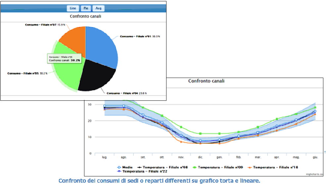Click the Consumo Filiale n°01 pie label

pos(135,36)
